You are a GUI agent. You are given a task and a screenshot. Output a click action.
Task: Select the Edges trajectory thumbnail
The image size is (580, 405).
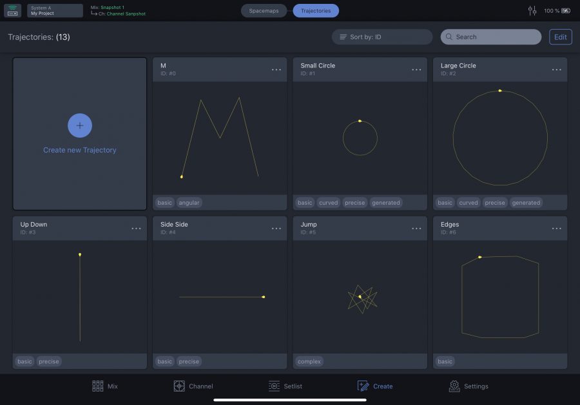[500, 297]
